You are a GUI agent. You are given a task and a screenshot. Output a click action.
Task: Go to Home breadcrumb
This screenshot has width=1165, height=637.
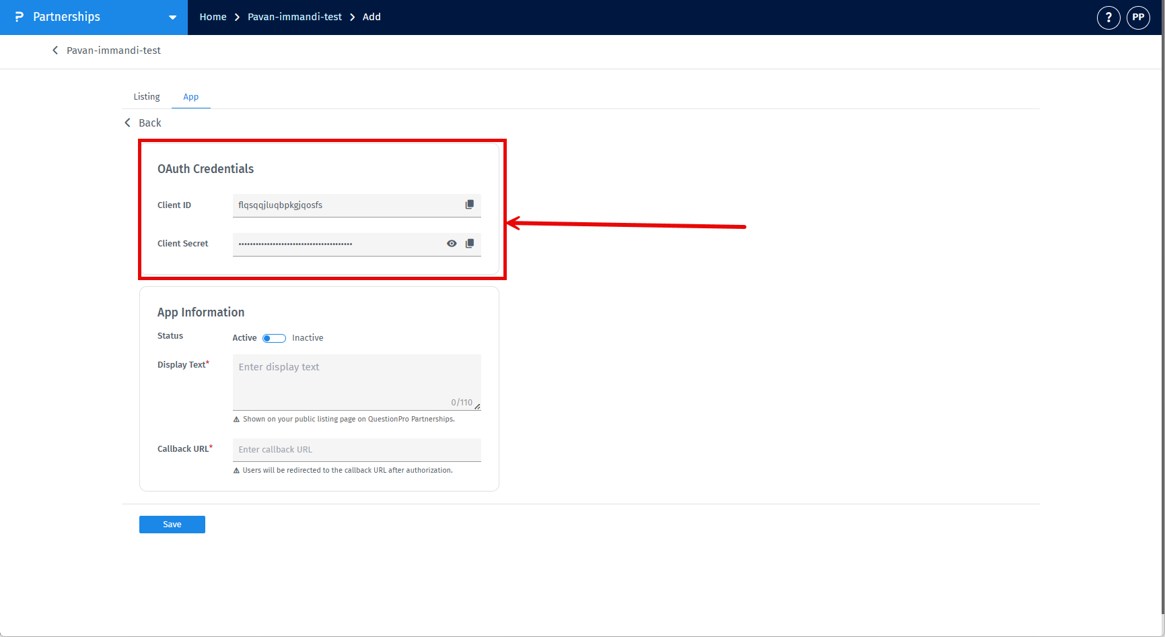pos(213,17)
